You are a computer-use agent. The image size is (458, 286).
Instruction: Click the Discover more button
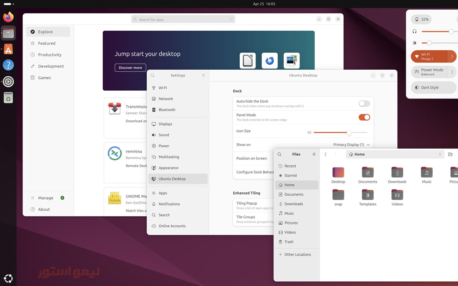point(130,67)
